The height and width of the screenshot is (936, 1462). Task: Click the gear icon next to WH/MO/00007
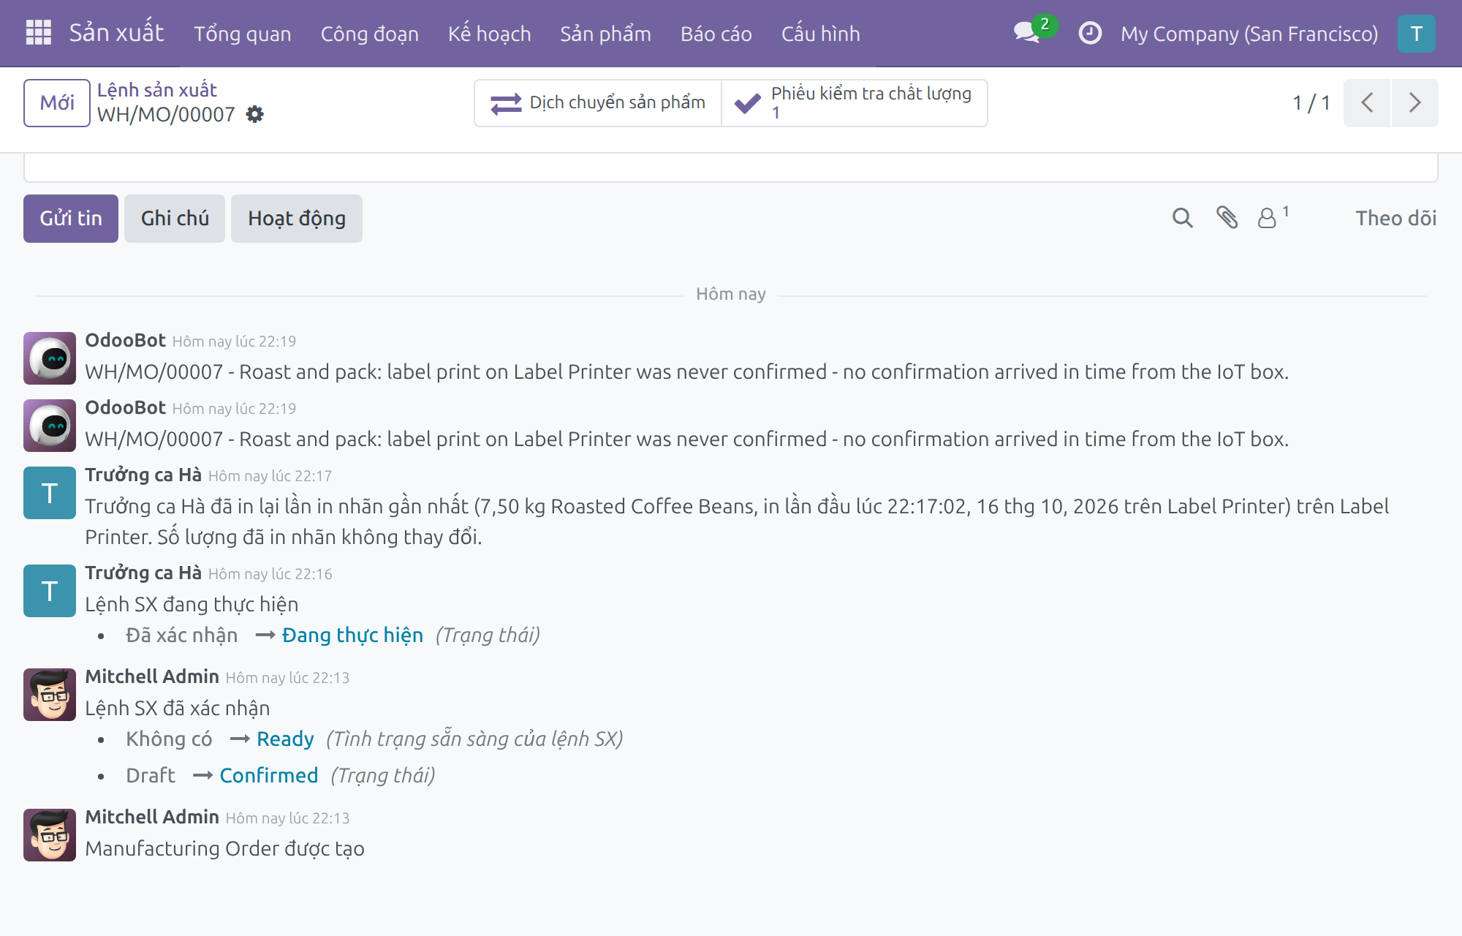point(254,114)
